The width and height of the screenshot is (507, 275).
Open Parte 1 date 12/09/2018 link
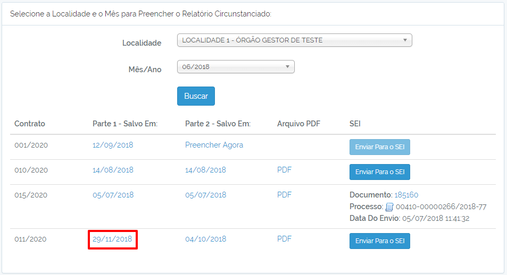(113, 145)
